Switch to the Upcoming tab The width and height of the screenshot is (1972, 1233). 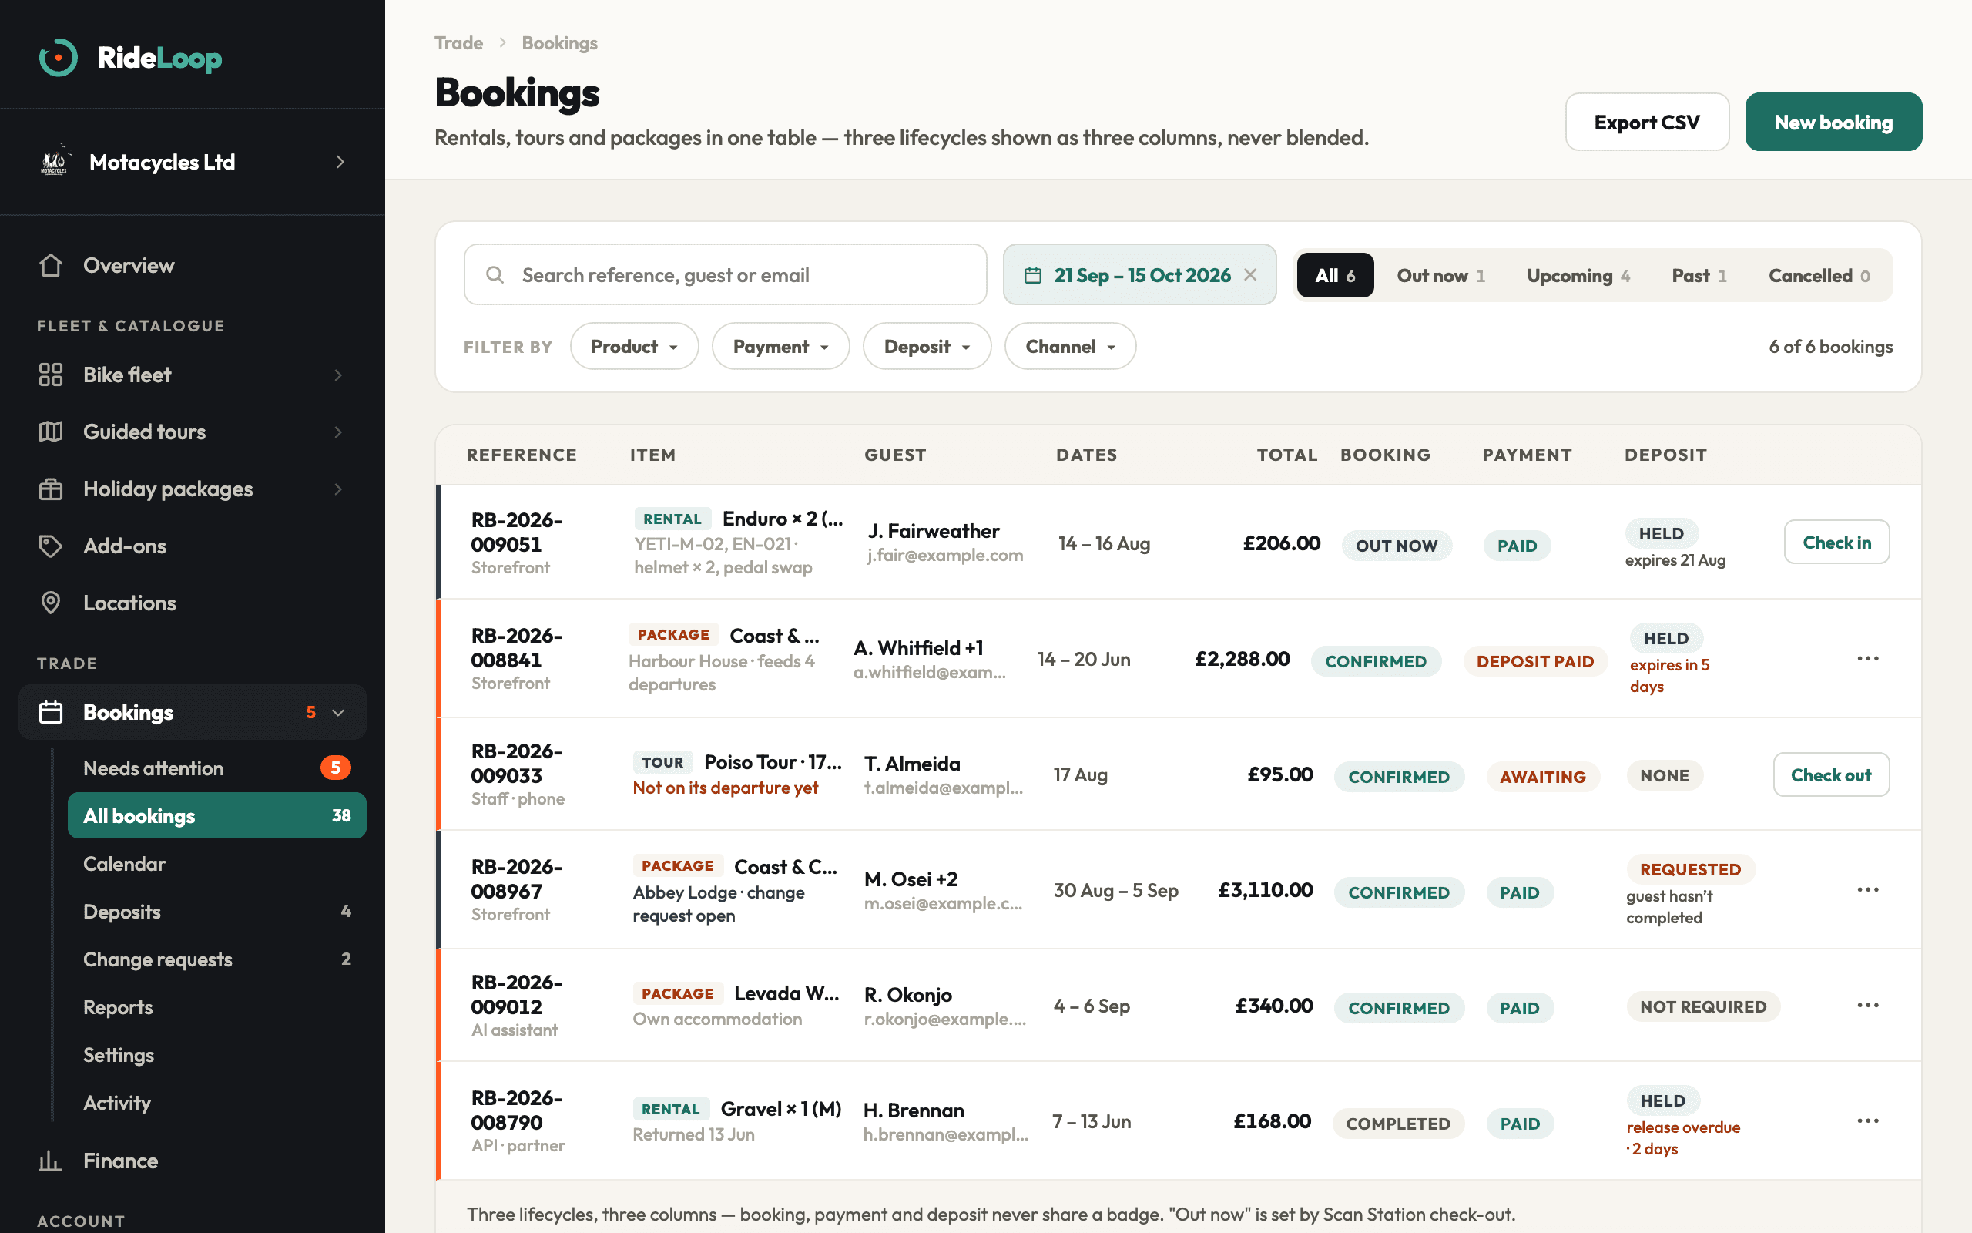click(1578, 275)
